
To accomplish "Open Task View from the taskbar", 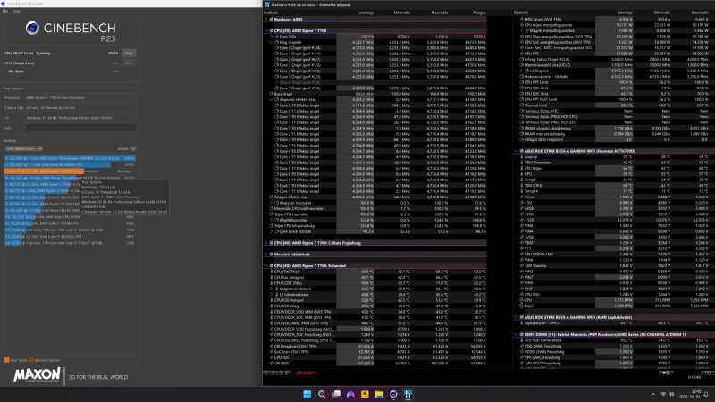I will (x=336, y=394).
